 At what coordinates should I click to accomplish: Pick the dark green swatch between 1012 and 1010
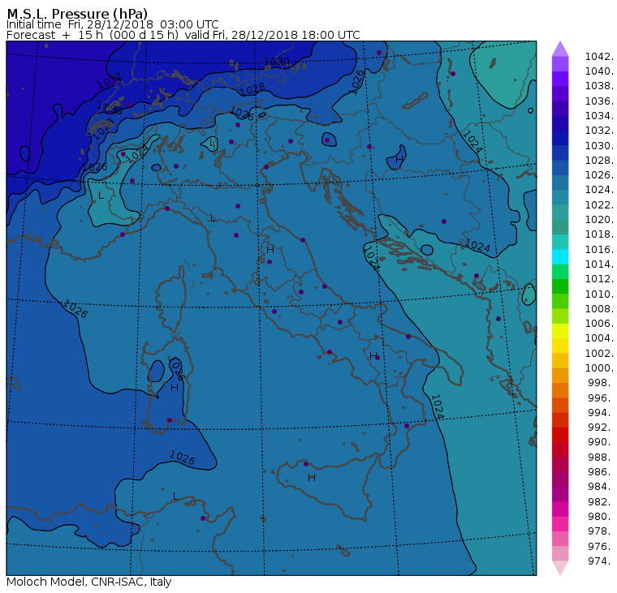560,286
